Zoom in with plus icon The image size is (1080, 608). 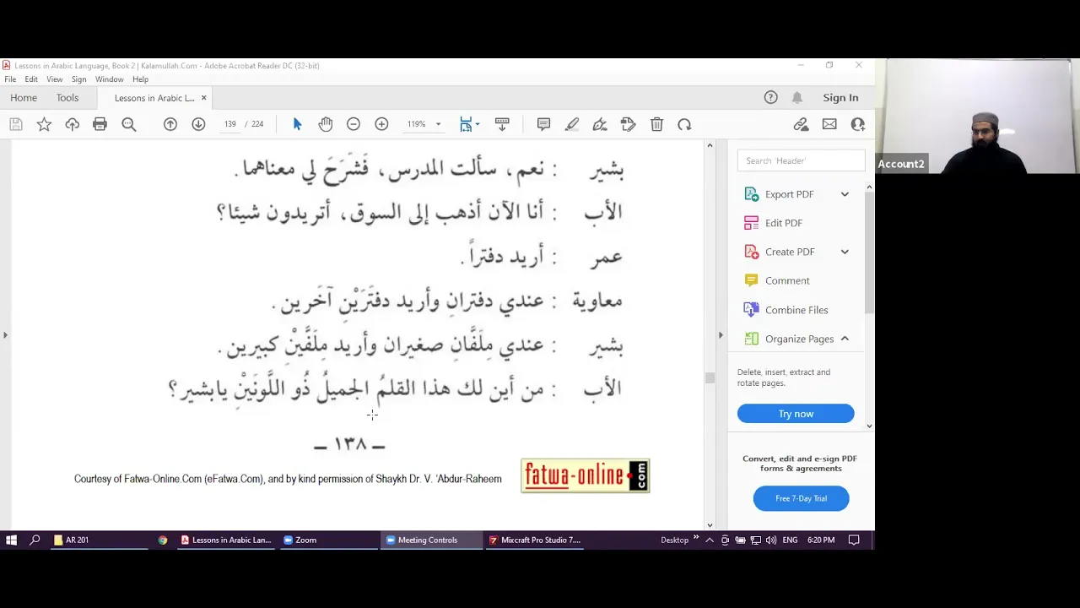(381, 124)
